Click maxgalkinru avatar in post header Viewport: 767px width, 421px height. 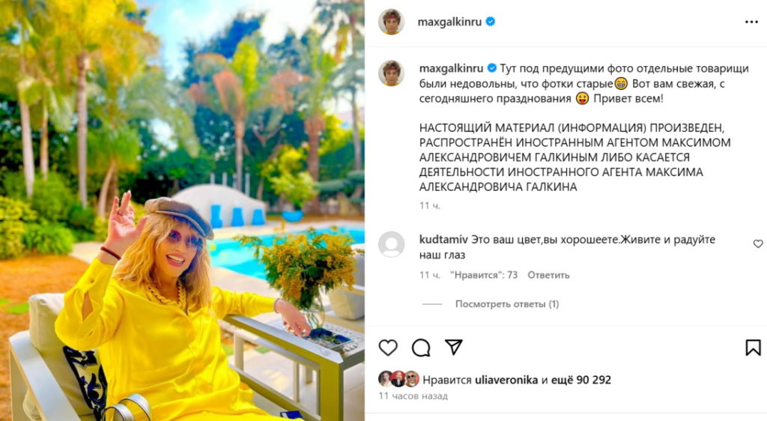click(391, 22)
